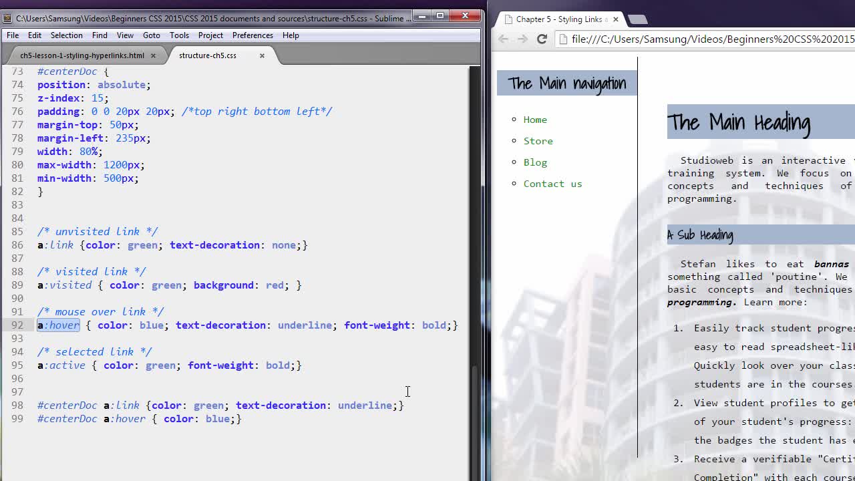Close the Chapter 5 Styling Links browser tab
Image resolution: width=855 pixels, height=481 pixels.
(x=616, y=19)
